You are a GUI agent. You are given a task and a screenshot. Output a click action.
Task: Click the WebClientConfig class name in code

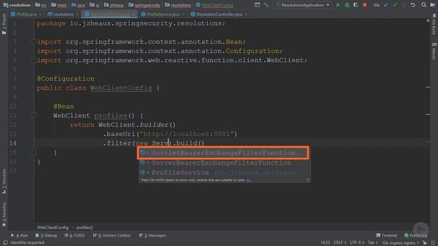click(120, 88)
